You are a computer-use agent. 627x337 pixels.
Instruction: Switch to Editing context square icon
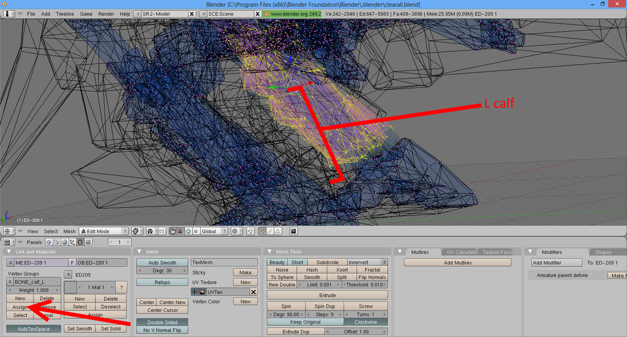point(80,242)
